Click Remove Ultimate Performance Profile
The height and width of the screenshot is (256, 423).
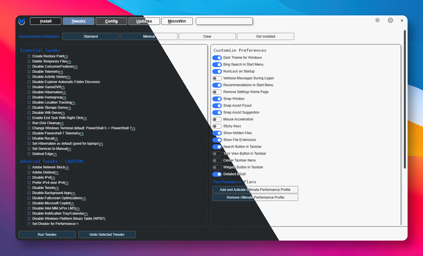pos(255,197)
